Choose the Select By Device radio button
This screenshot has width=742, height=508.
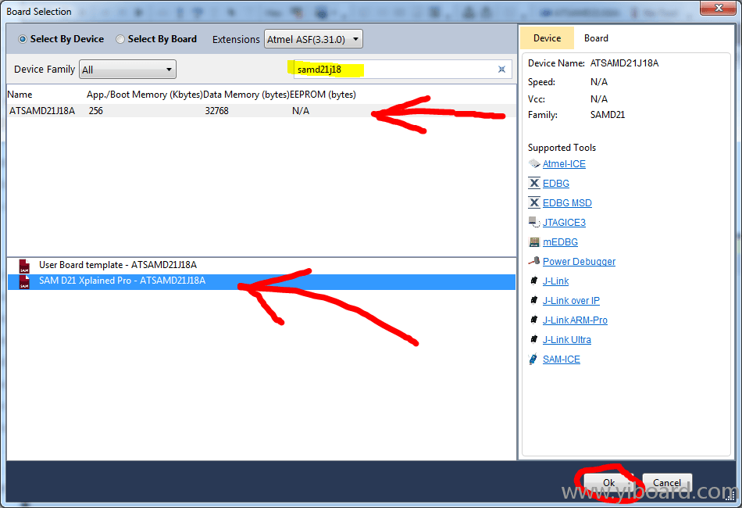pyautogui.click(x=22, y=39)
